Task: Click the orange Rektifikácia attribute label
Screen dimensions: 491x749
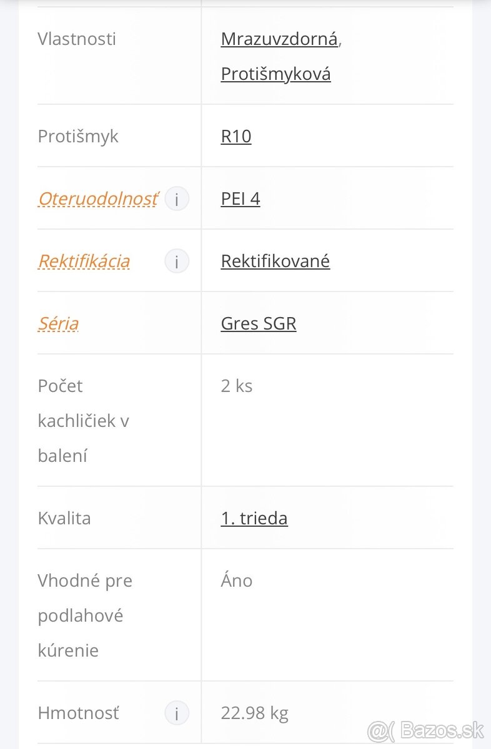Action: [84, 261]
